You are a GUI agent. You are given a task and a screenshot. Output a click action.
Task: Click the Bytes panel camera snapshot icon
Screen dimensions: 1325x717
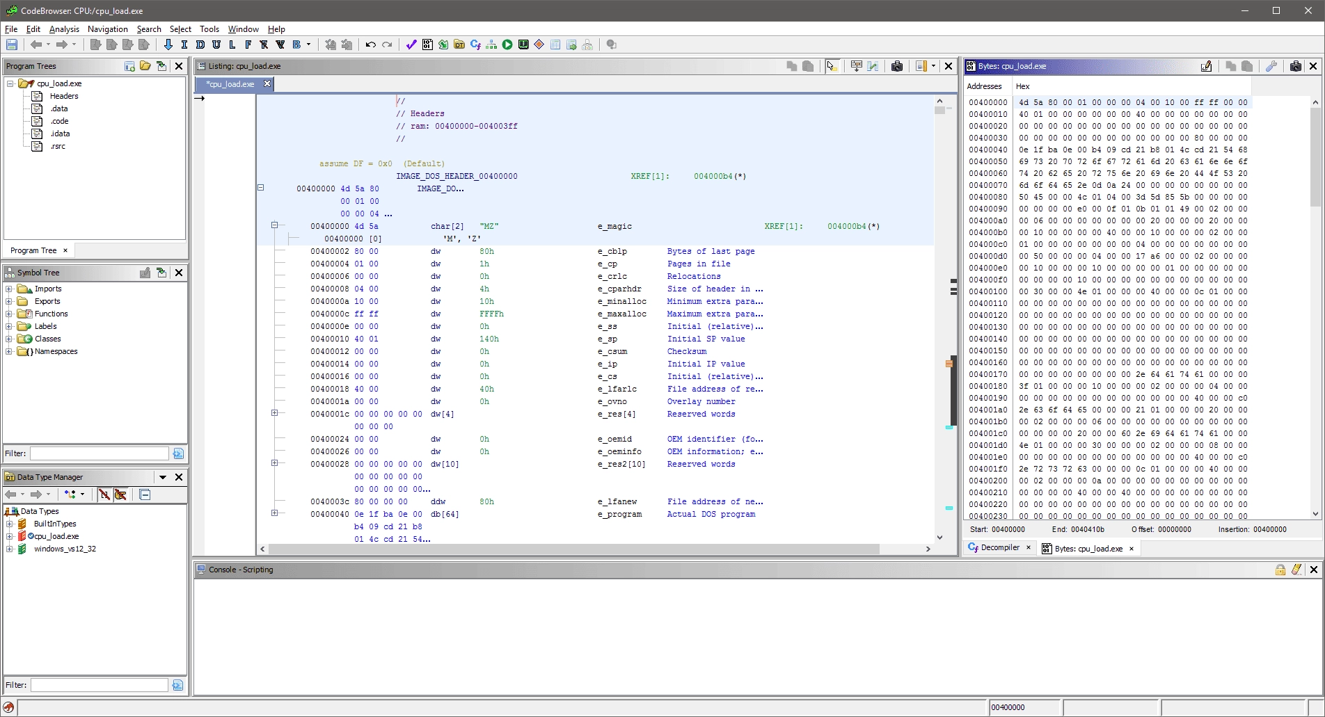point(1295,66)
